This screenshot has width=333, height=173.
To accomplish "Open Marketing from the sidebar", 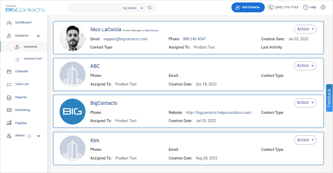I will pos(23,110).
